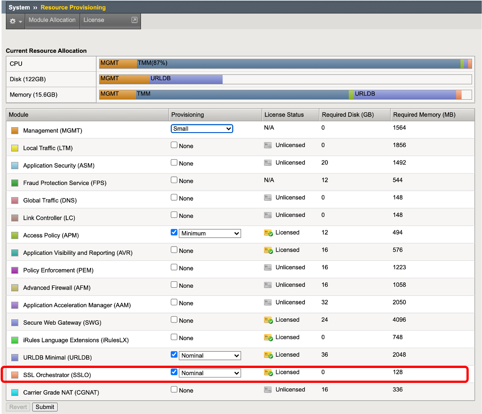Image resolution: width=482 pixels, height=414 pixels.
Task: Open the URLDB Nominal level dropdown
Action: 210,355
